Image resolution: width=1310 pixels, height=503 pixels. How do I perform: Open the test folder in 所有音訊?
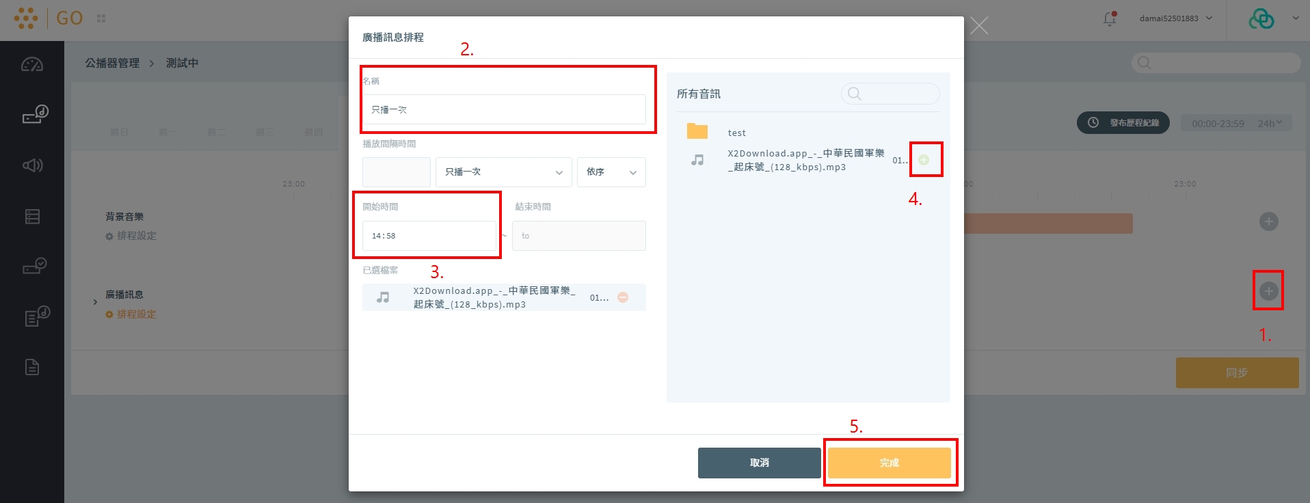pyautogui.click(x=736, y=133)
